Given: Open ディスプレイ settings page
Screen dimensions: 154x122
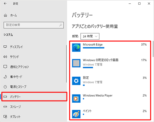Looking at the screenshot, I should [16, 47].
